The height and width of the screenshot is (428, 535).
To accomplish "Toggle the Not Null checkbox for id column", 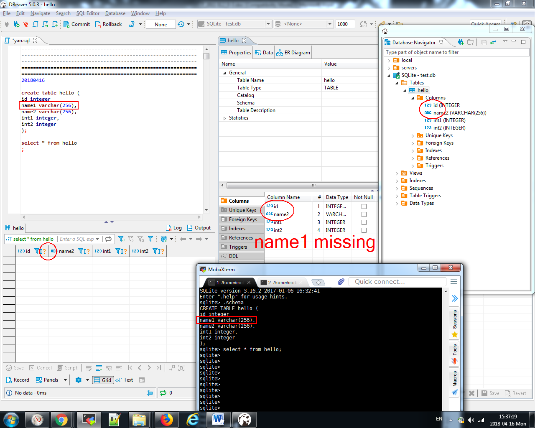I will [x=364, y=206].
